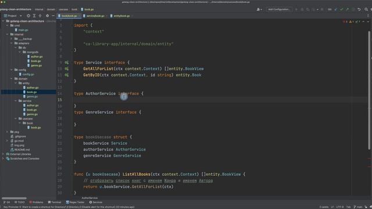The width and height of the screenshot is (372, 209).
Task: Select book.go under service folder
Action: coord(30,110)
